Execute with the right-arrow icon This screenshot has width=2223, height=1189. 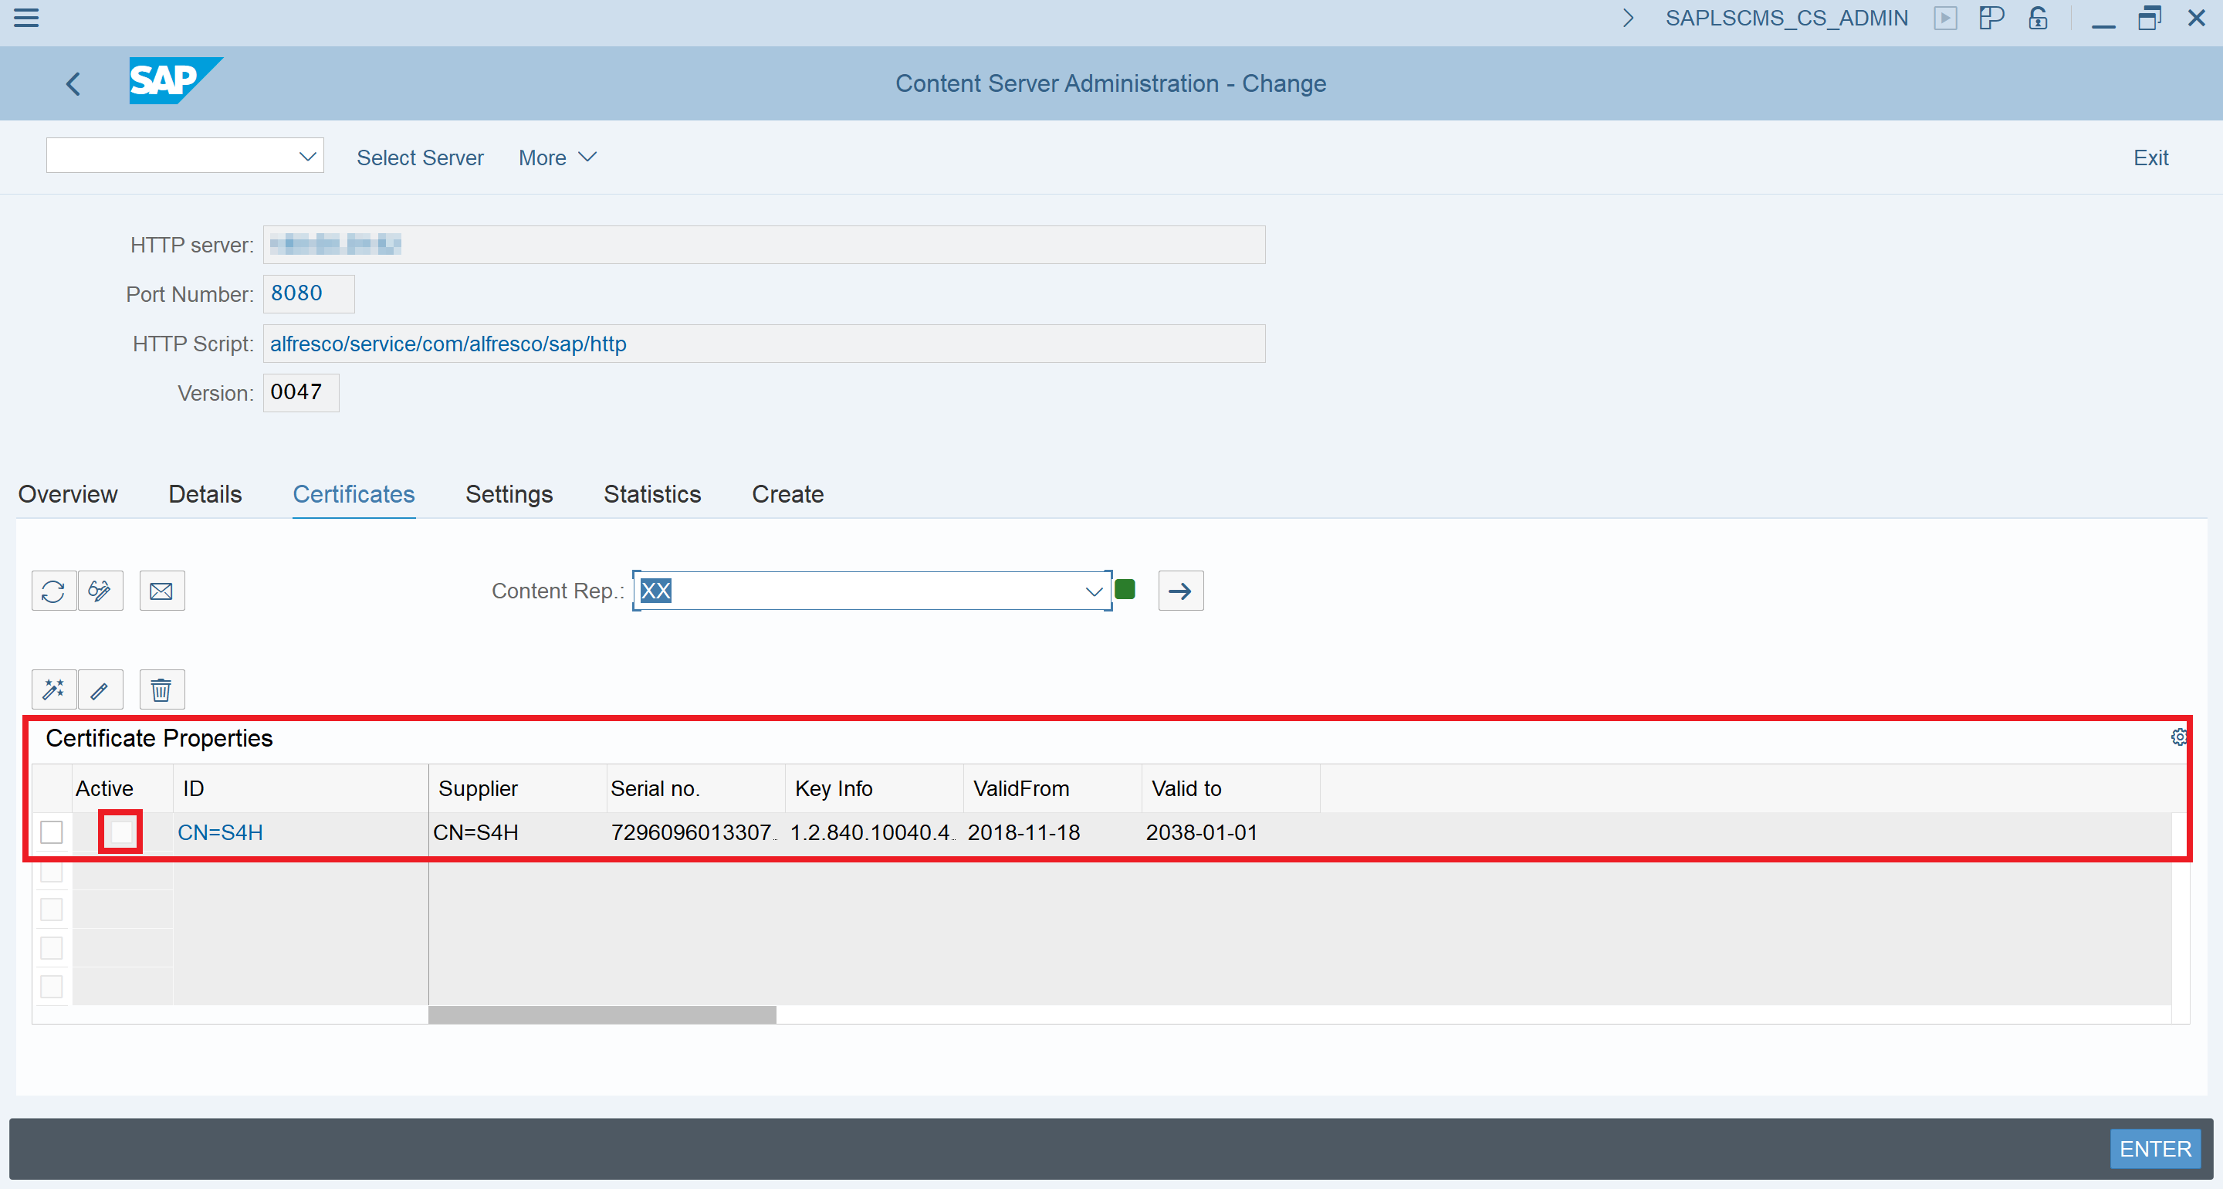coord(1179,591)
